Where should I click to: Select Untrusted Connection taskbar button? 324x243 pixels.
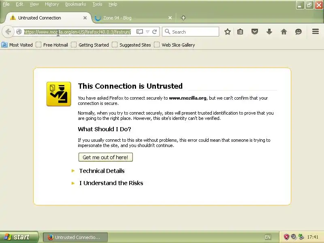click(75, 237)
